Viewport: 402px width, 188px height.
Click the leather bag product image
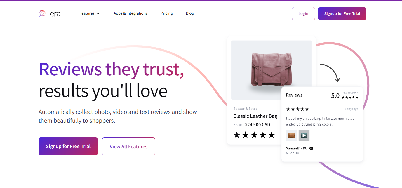pyautogui.click(x=272, y=70)
